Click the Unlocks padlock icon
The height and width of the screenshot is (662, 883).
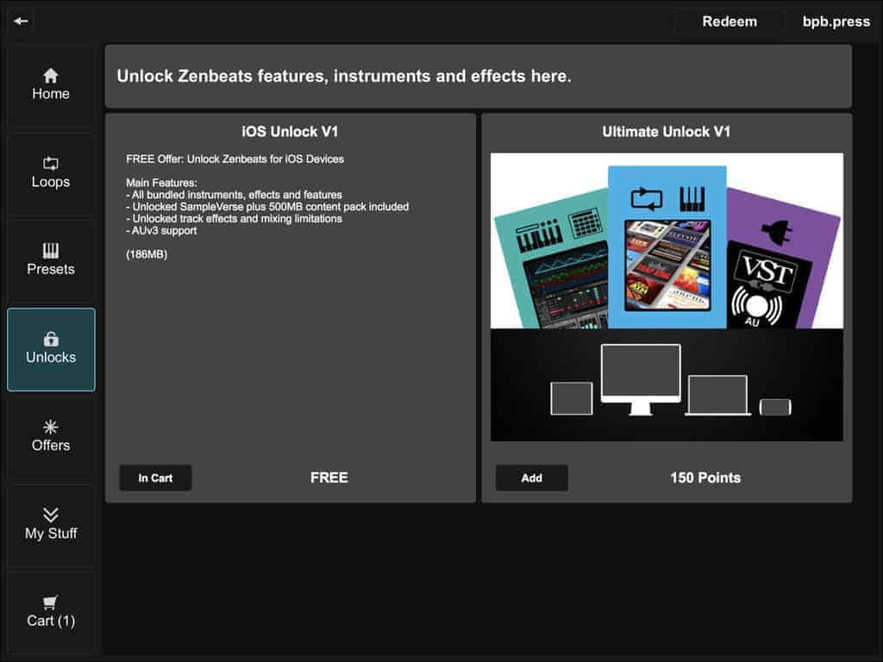(51, 339)
